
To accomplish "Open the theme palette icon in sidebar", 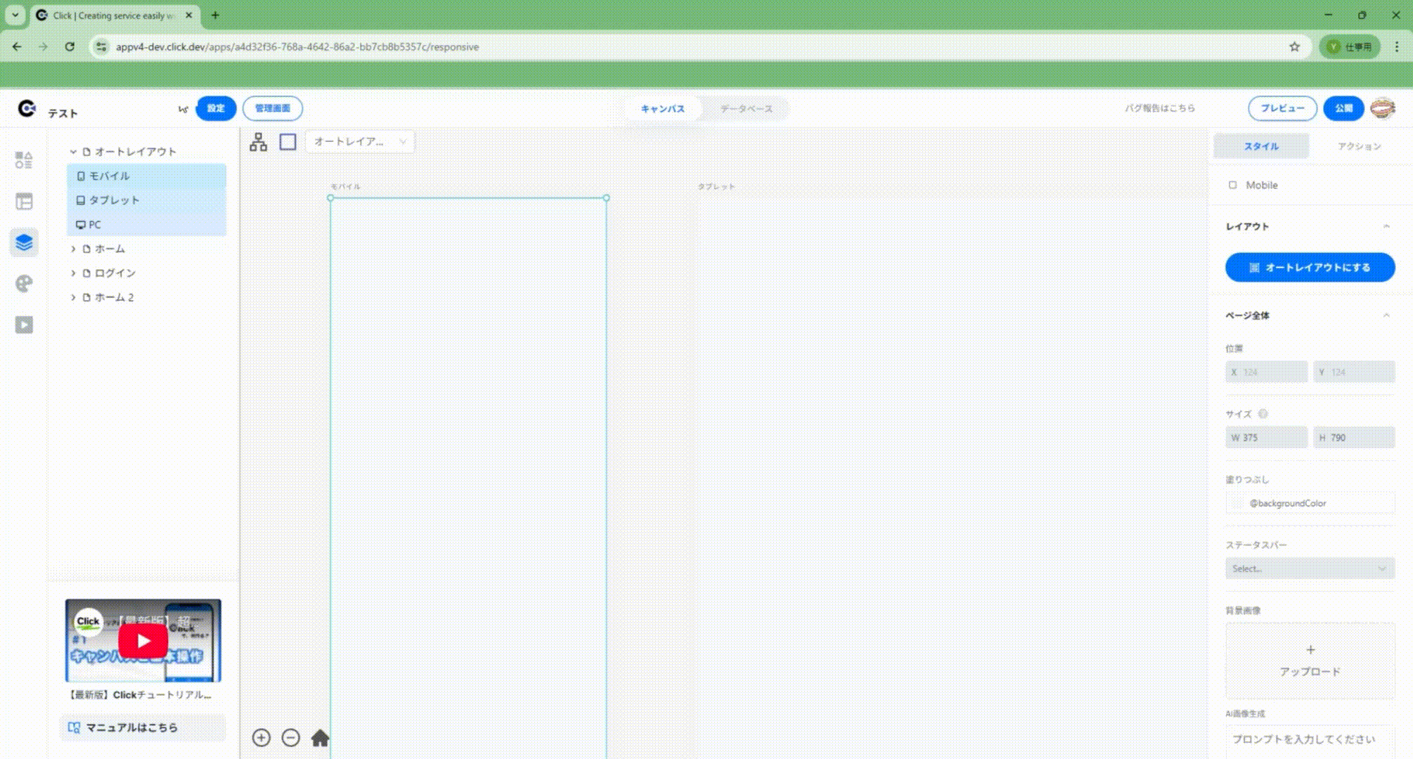I will point(24,284).
